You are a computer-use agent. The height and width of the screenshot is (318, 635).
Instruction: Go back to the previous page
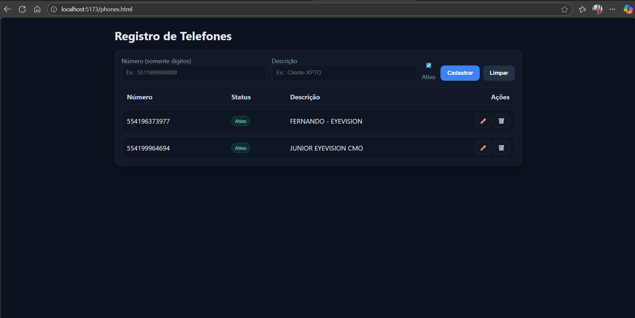coord(7,9)
